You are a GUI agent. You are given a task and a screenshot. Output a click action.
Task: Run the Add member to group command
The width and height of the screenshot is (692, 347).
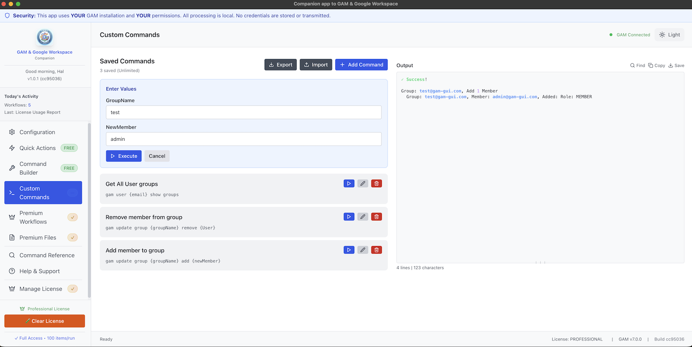coord(349,250)
